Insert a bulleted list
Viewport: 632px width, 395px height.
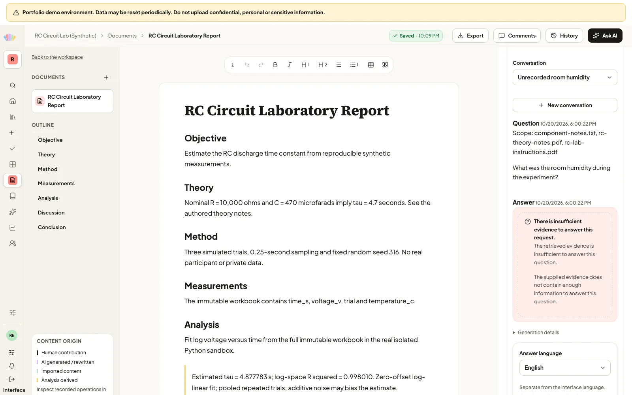pos(339,65)
